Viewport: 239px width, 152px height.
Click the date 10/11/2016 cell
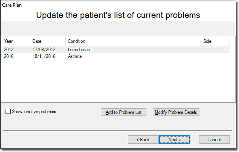tap(44, 56)
